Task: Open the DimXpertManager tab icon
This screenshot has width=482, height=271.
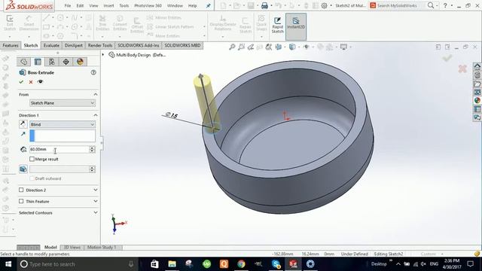Action: pos(66,62)
